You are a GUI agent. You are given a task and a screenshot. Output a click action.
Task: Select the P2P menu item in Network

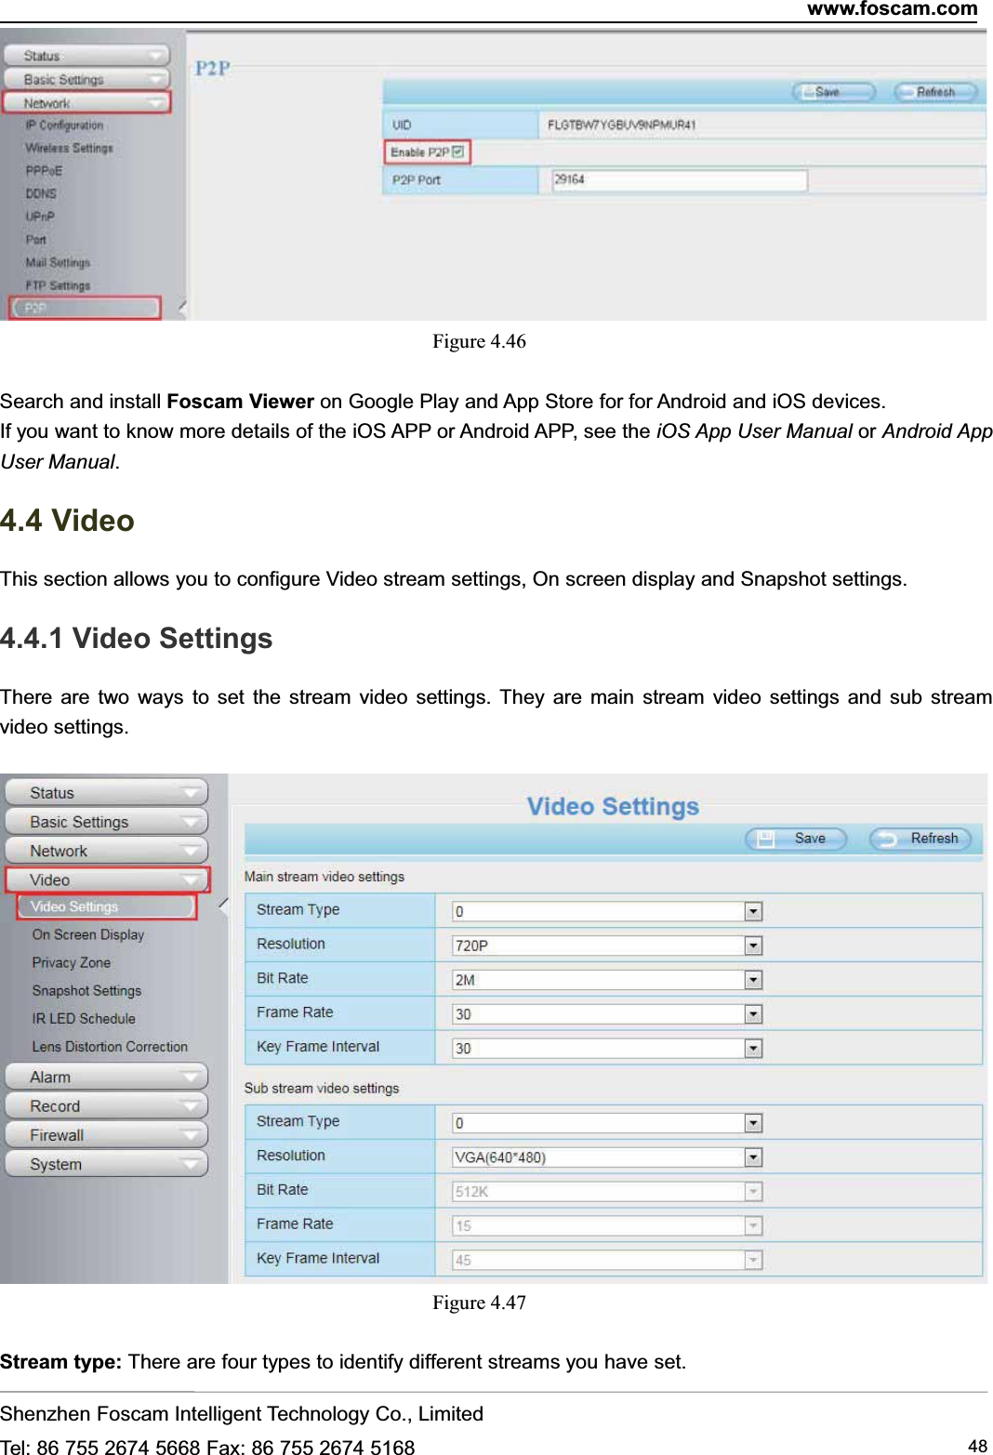coord(37,307)
